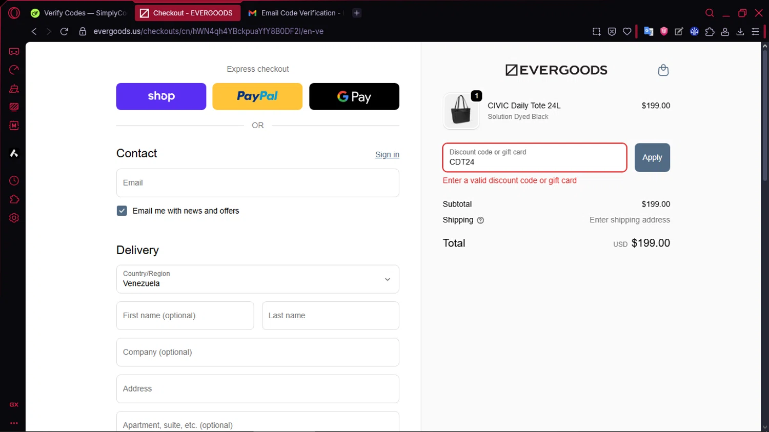Open the cart bag icon beside EVERGOODS
The image size is (769, 432).
click(663, 70)
